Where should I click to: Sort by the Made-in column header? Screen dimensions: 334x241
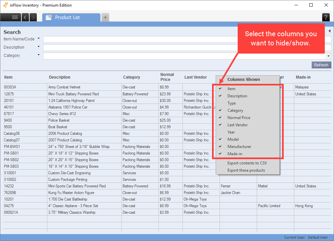pyautogui.click(x=303, y=77)
